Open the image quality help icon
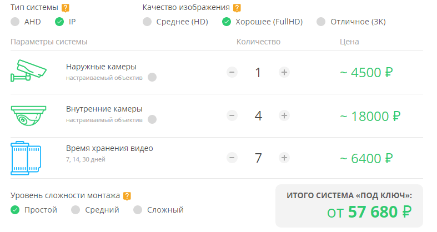Viewport: 437px width, 232px height. [x=237, y=8]
